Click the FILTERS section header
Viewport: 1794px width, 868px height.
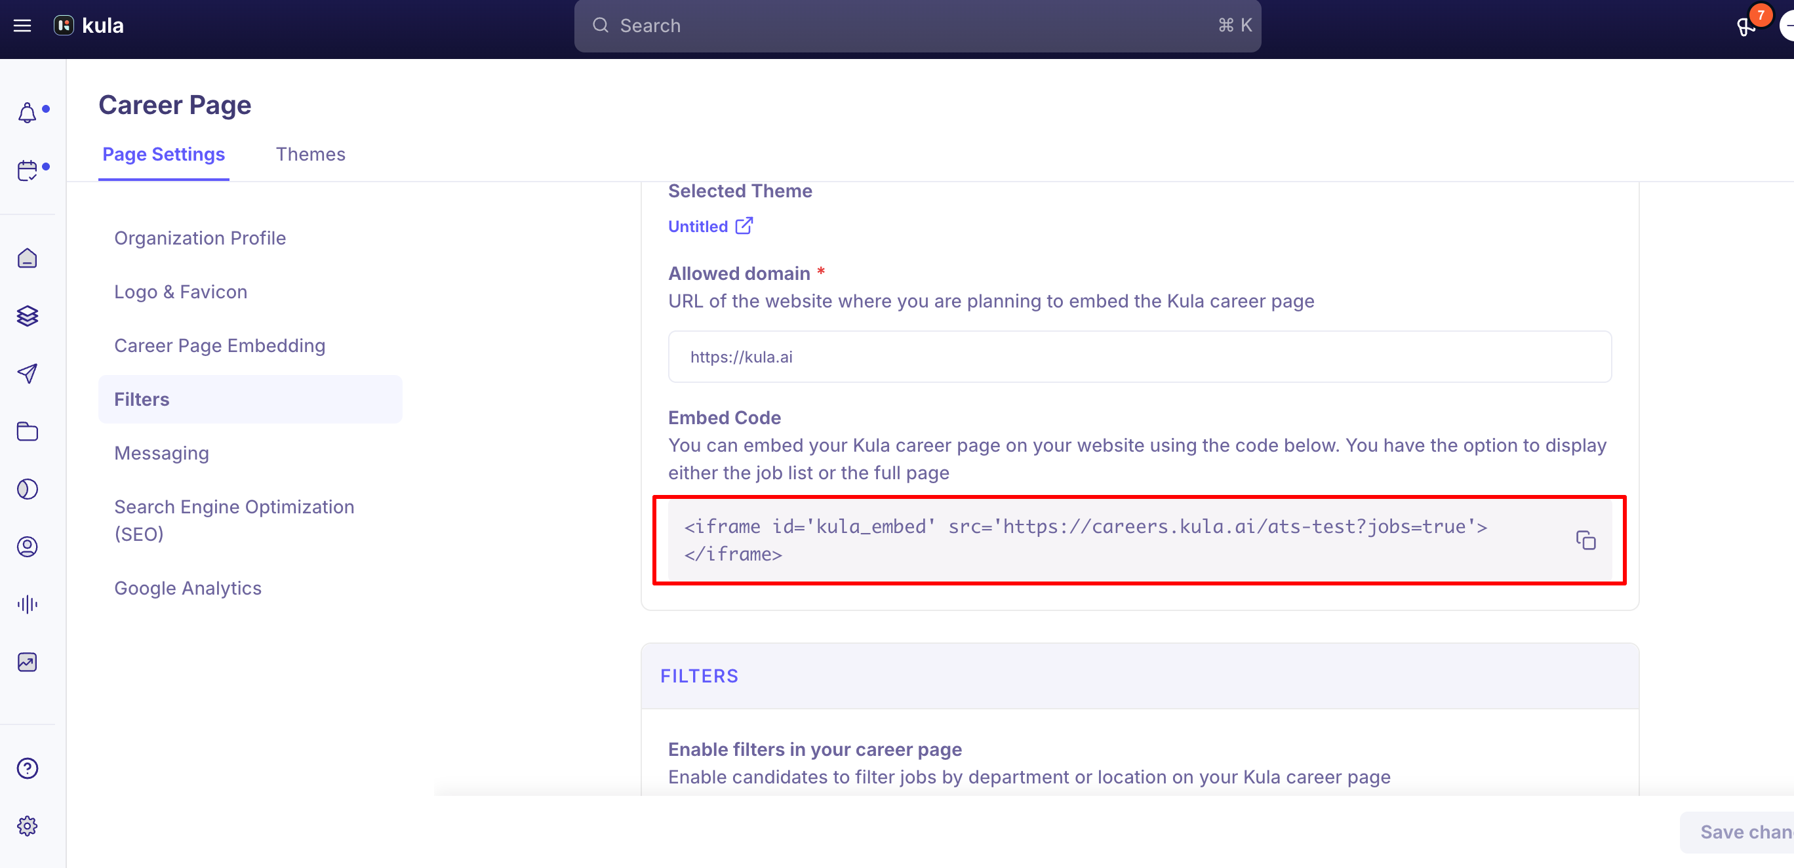tap(699, 676)
